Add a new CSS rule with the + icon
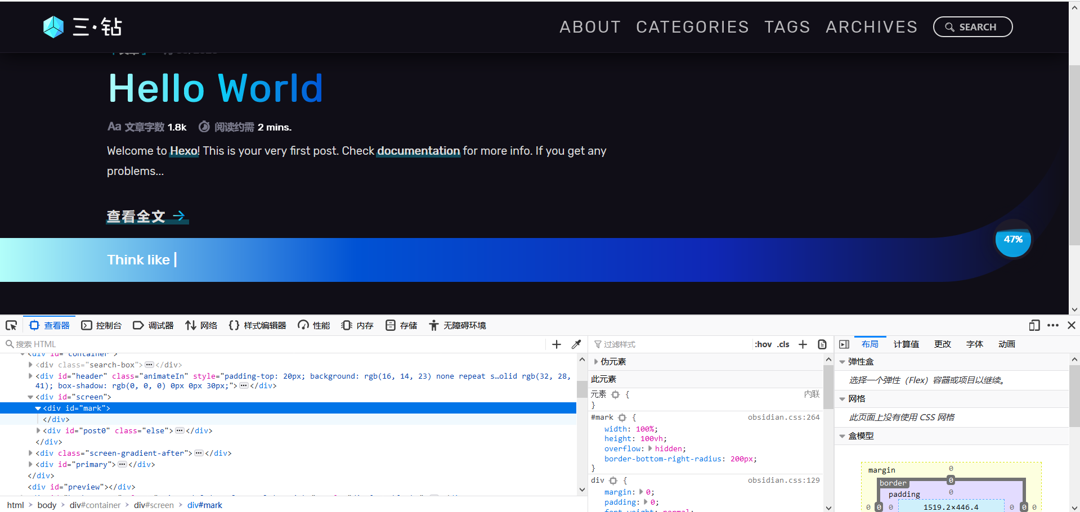 803,344
